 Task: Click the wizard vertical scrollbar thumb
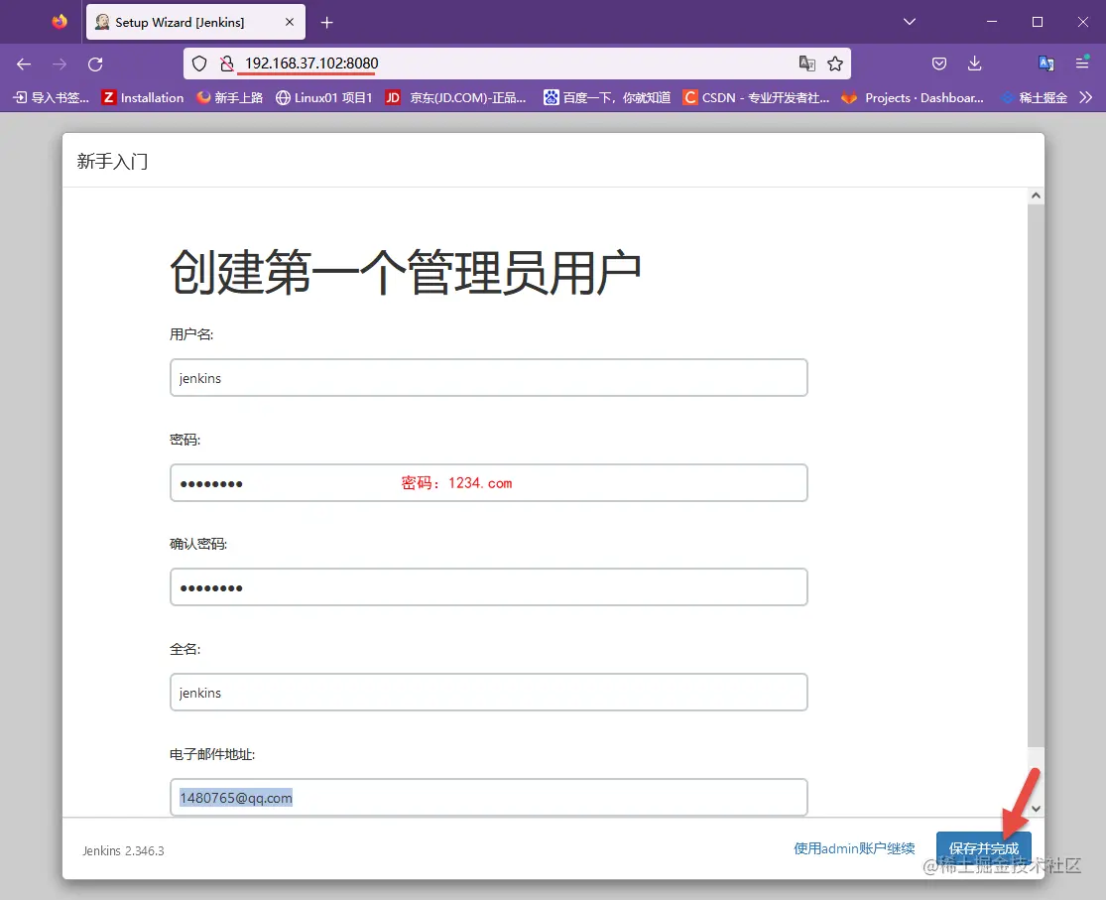(1036, 475)
